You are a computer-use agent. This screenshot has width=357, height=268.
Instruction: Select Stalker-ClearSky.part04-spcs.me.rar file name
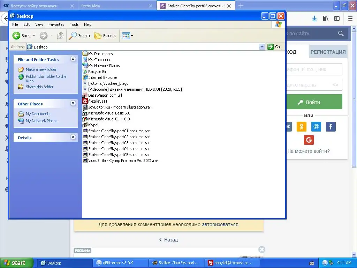coord(119,149)
